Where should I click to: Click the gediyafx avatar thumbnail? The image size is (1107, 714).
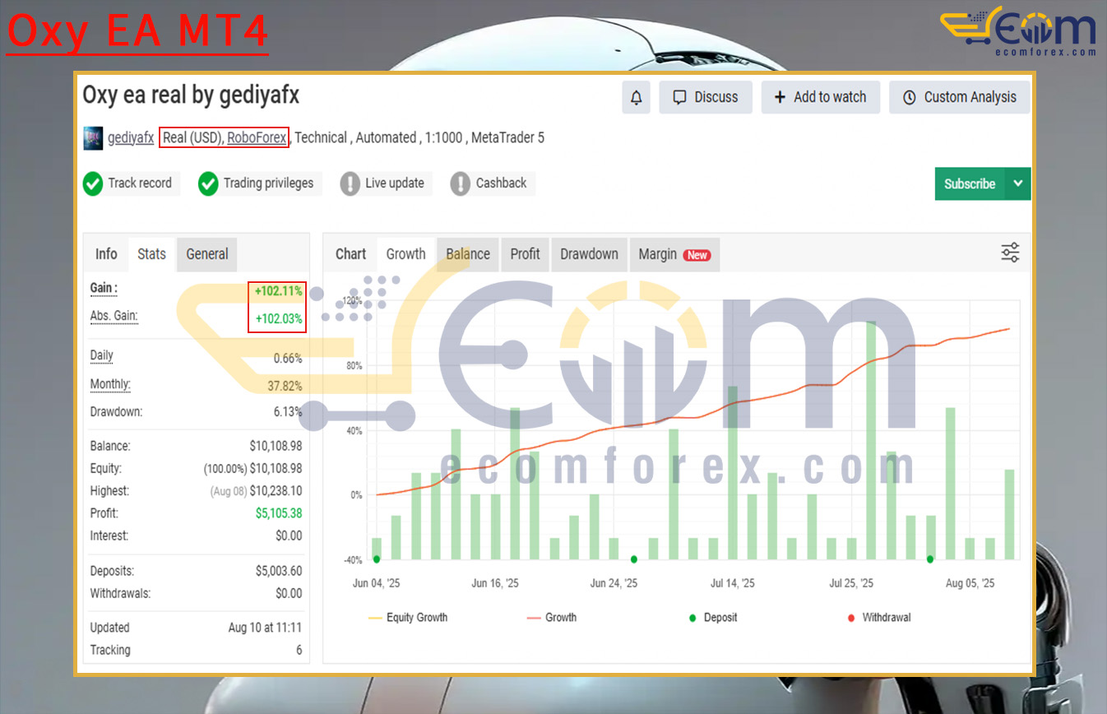click(93, 138)
